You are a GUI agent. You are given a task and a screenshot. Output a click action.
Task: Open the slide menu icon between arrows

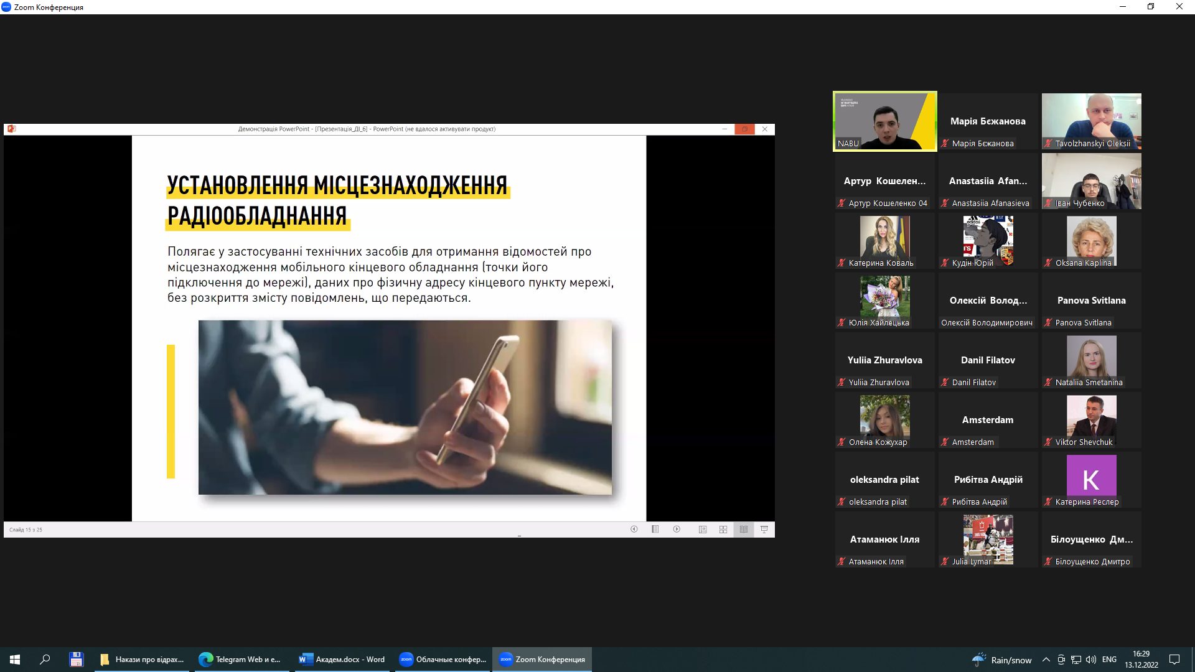[x=655, y=530]
